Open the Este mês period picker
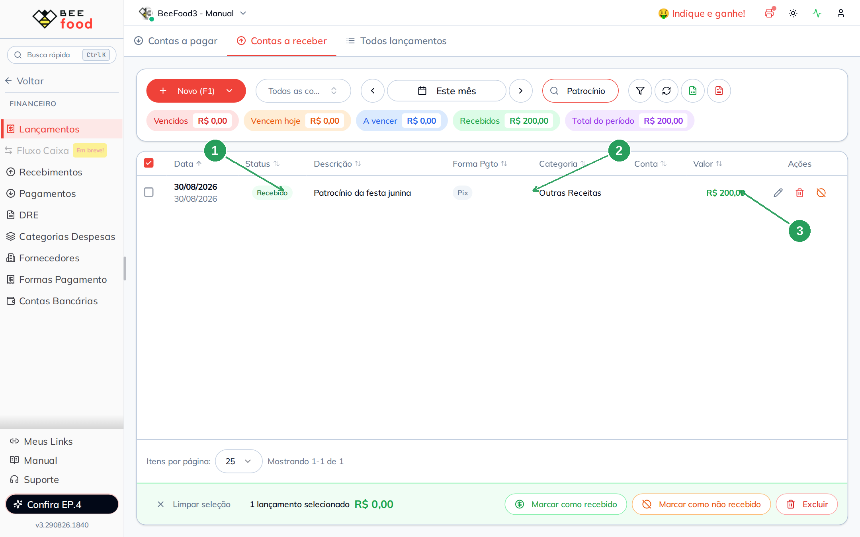The image size is (860, 537). tap(447, 91)
